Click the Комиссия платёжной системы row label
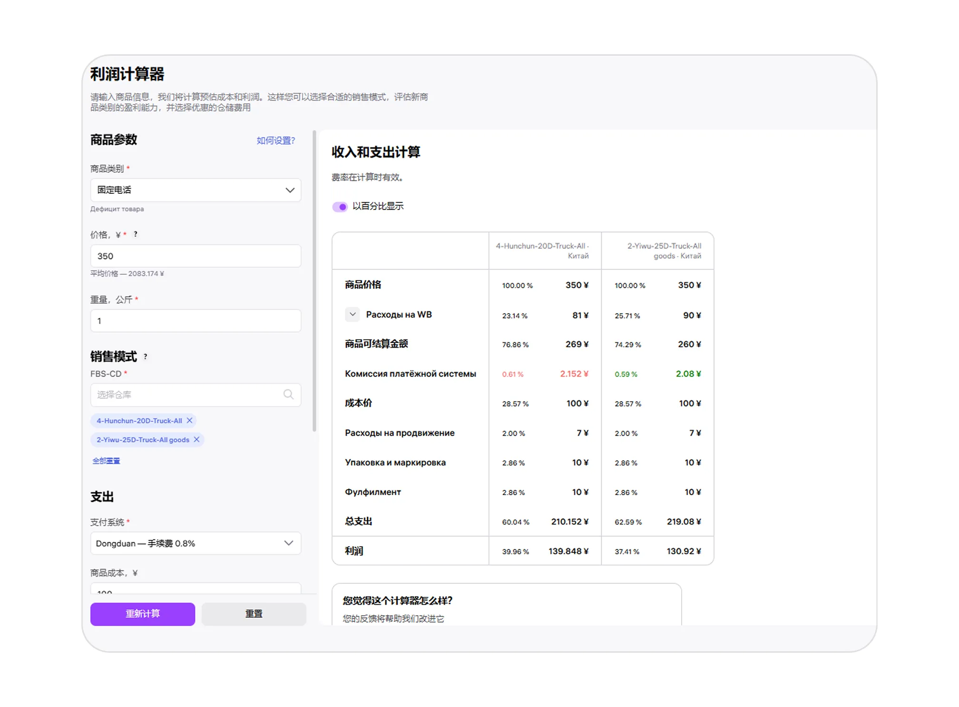 (x=411, y=374)
